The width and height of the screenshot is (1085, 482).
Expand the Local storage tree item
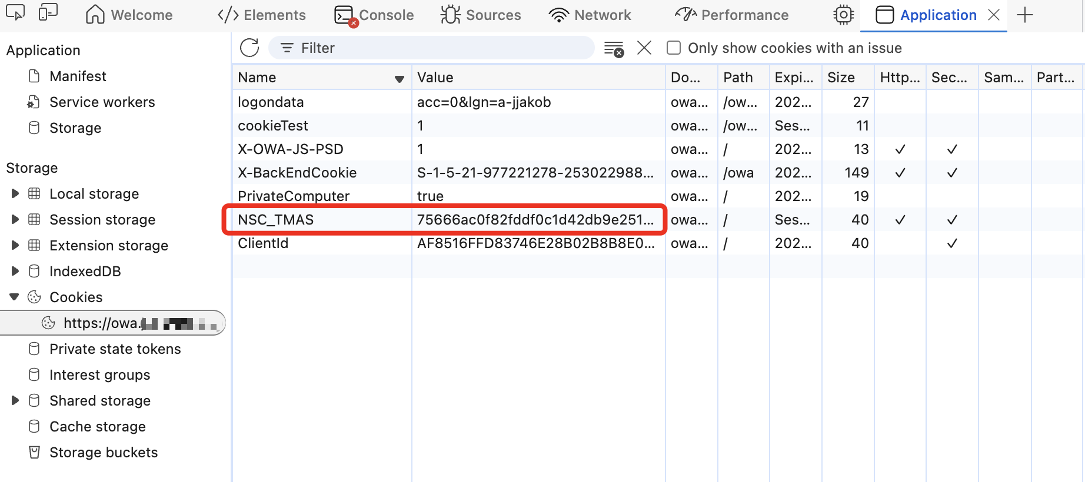coord(15,193)
